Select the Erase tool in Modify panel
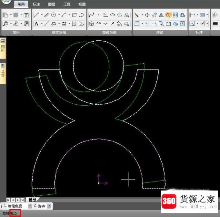 (x=137, y=15)
